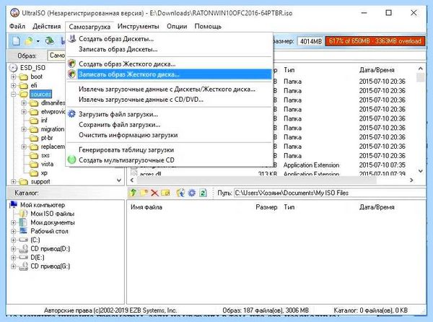The height and width of the screenshot is (322, 433).
Task: Select D(E:) drive in catalog tree
Action: coord(38,257)
